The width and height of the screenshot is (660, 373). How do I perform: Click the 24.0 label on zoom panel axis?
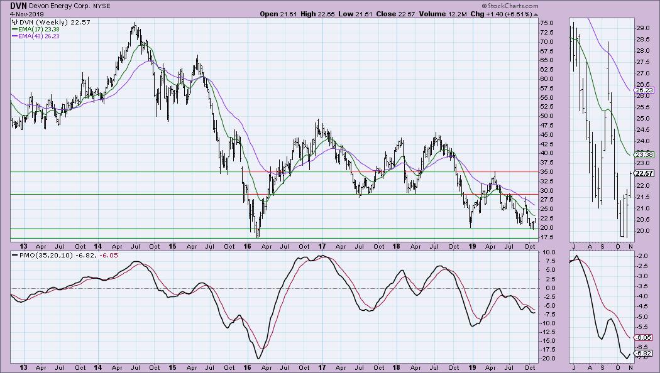point(642,141)
